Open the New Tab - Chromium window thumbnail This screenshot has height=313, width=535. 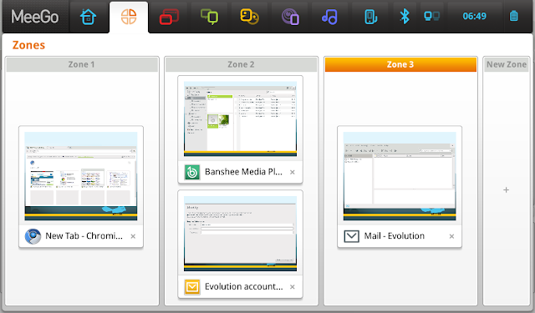[81, 176]
